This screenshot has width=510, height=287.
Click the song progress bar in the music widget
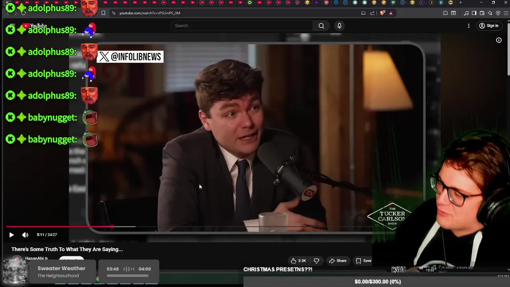pos(127,275)
